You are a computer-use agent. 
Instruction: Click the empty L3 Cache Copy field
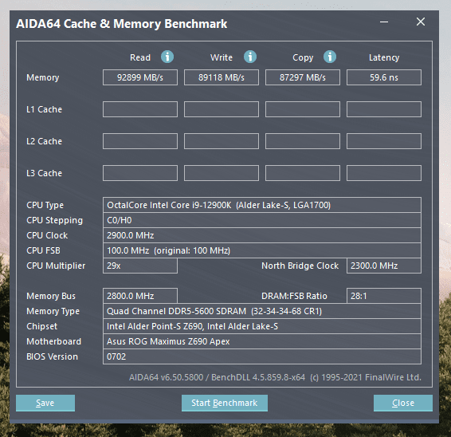(x=303, y=173)
